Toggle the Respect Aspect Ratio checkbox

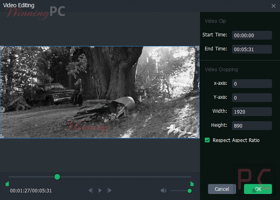[207, 140]
